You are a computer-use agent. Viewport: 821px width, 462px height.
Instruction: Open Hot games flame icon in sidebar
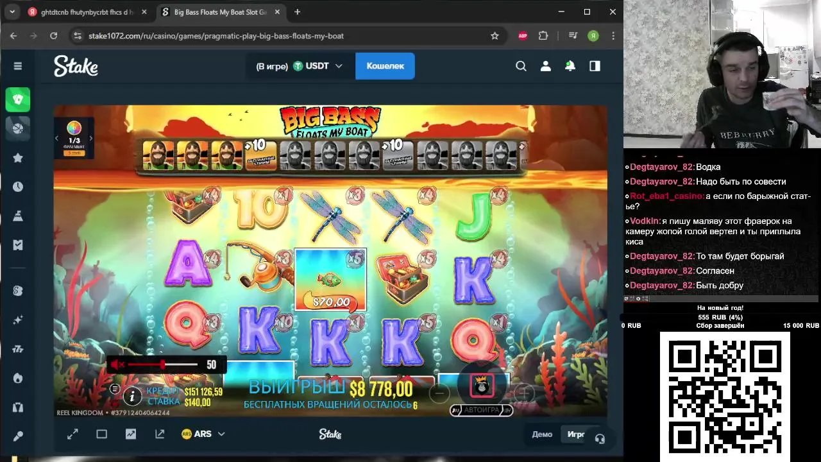[x=18, y=378]
